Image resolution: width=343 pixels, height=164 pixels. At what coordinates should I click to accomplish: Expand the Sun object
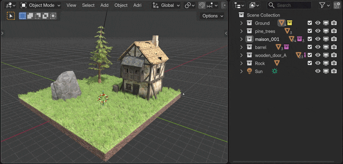(x=241, y=71)
